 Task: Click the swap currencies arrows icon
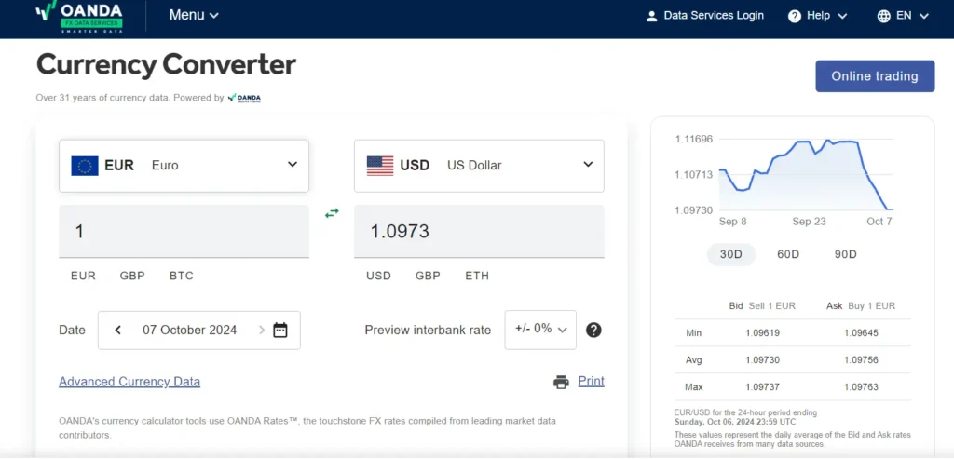pyautogui.click(x=332, y=213)
